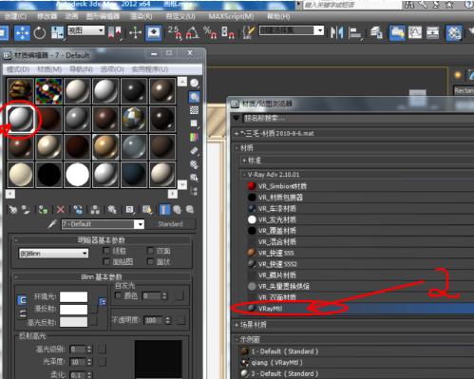The image size is (474, 379).
Task: Open Edit Named Selection Sets
Action: [249, 32]
